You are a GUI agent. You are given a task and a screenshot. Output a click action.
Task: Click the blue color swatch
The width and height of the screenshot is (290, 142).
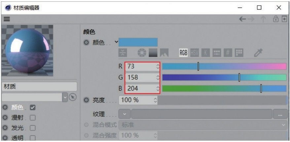[x=138, y=42]
